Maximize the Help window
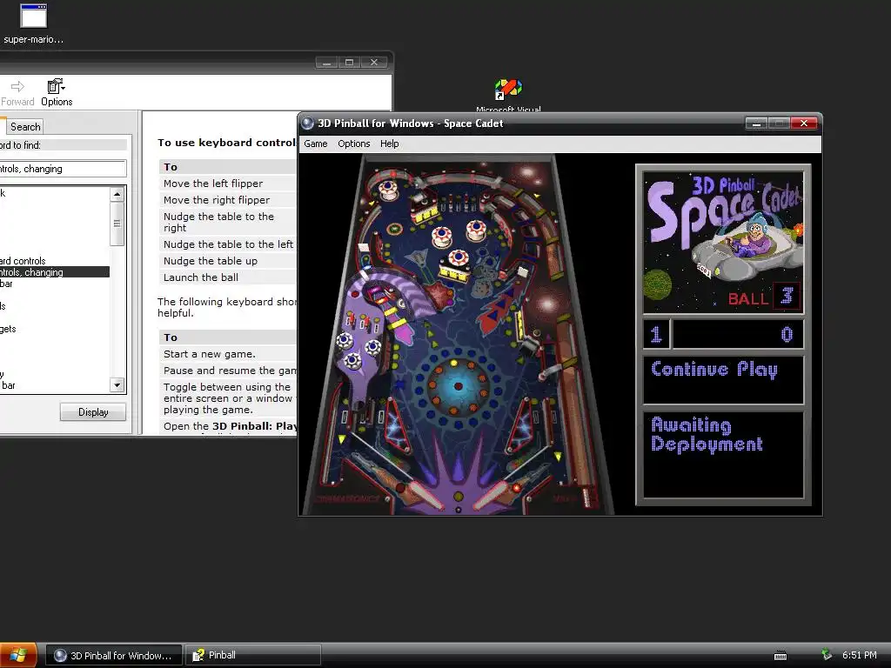The height and width of the screenshot is (668, 891). tap(350, 62)
